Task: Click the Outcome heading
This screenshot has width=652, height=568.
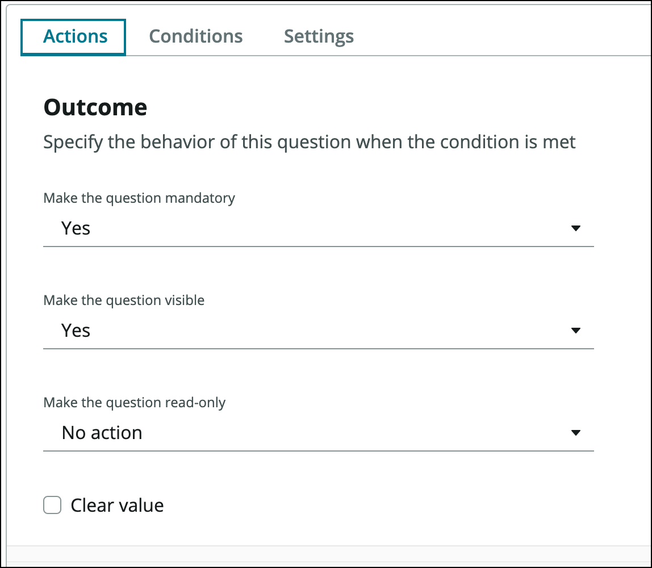Action: tap(95, 107)
